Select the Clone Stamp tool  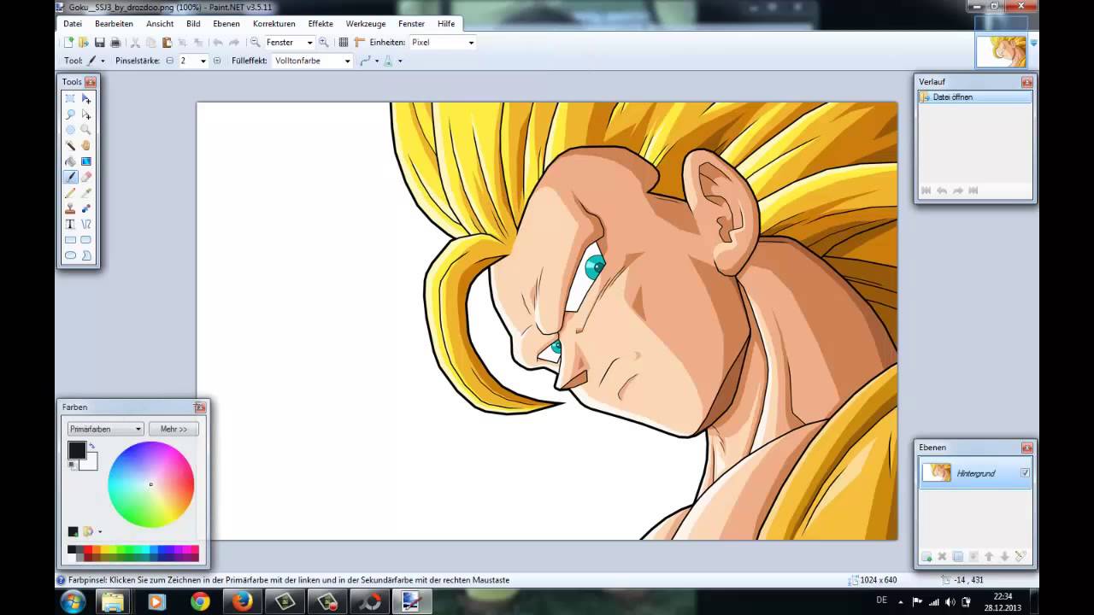point(70,208)
